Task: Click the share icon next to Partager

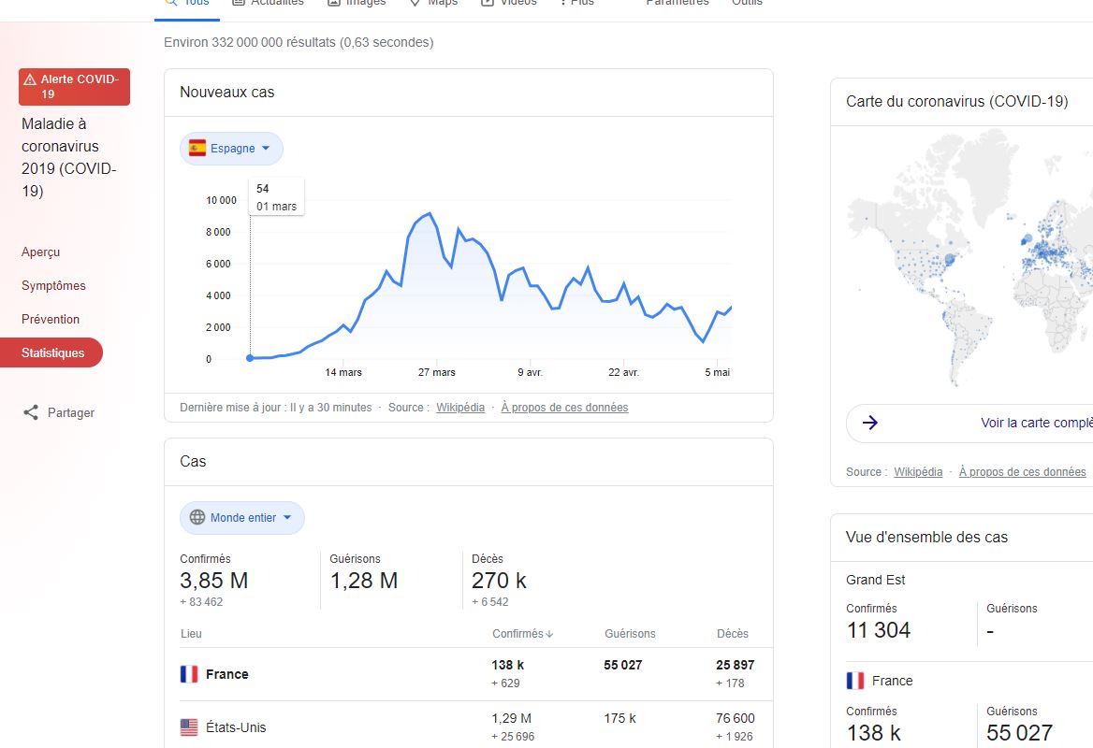Action: point(31,412)
